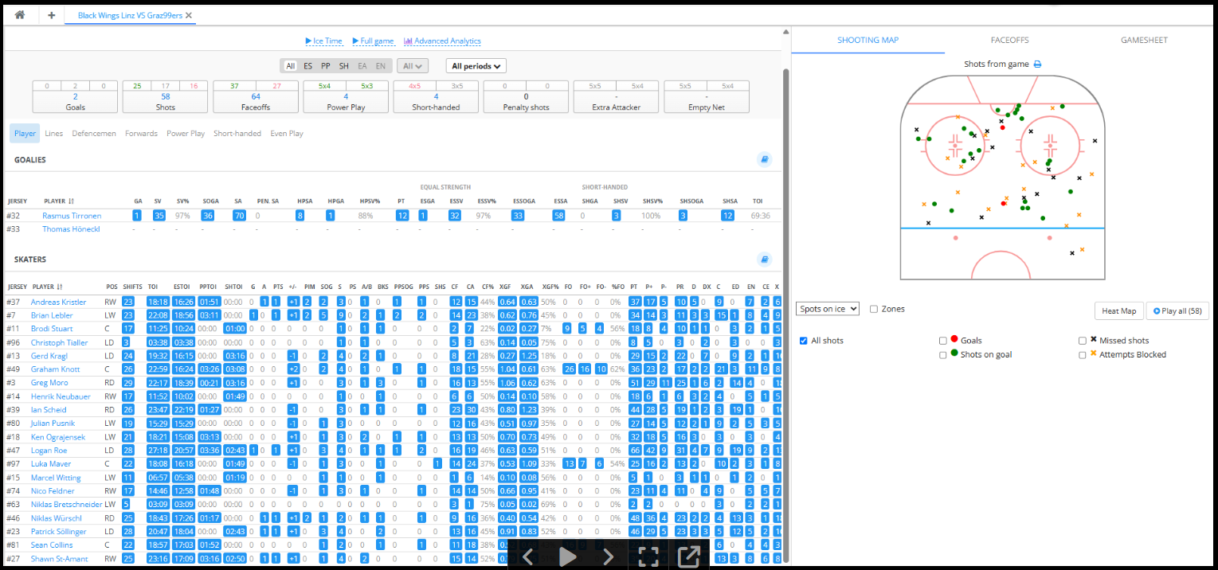Tick the Missed shots checkbox
The height and width of the screenshot is (570, 1218).
tap(1083, 341)
